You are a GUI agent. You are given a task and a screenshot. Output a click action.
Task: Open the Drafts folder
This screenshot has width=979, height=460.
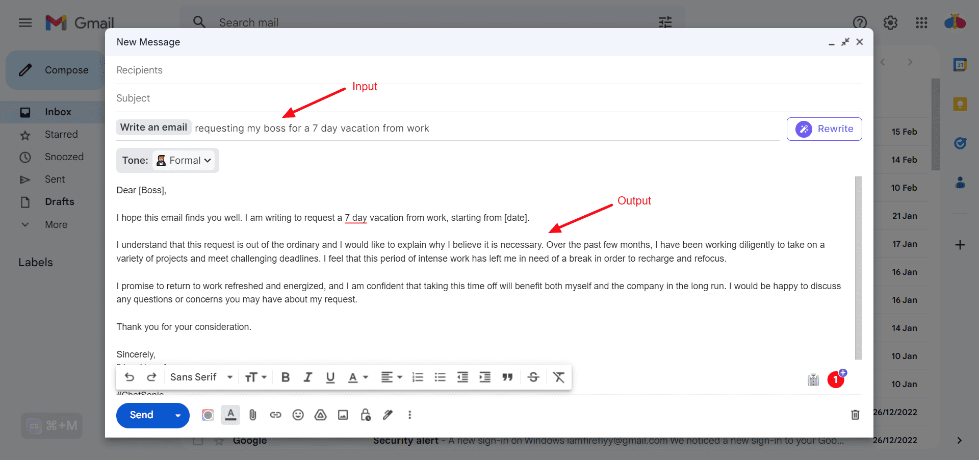(x=60, y=202)
